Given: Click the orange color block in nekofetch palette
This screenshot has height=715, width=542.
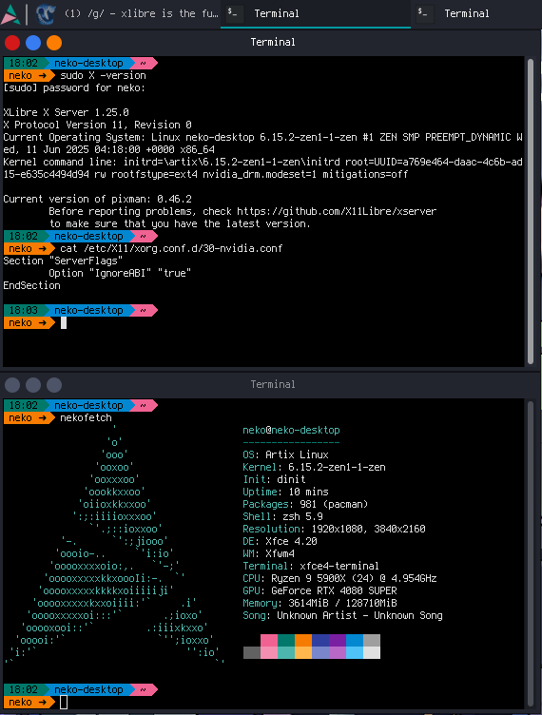Looking at the screenshot, I should click(303, 640).
